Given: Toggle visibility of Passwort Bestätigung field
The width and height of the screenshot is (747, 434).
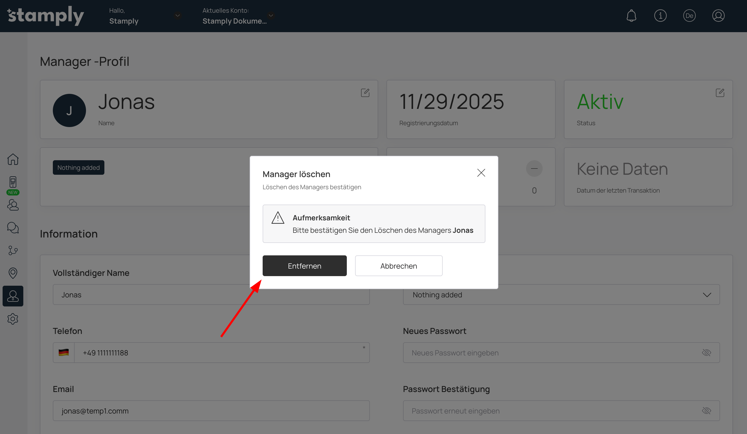Looking at the screenshot, I should coord(706,411).
